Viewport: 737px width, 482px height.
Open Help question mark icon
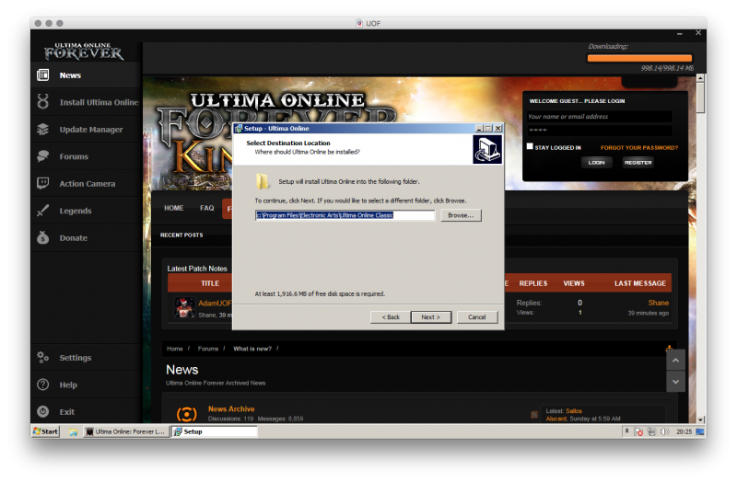click(42, 384)
